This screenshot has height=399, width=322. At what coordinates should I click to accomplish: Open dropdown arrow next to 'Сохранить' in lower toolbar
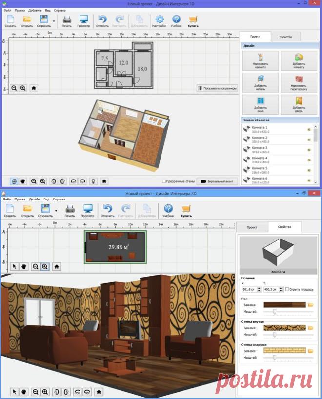point(56,211)
